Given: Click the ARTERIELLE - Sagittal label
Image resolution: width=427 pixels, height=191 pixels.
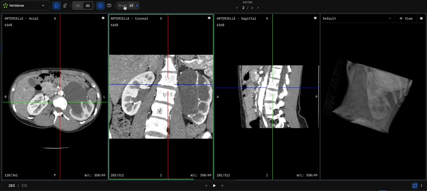Looking at the screenshot, I should (236, 19).
